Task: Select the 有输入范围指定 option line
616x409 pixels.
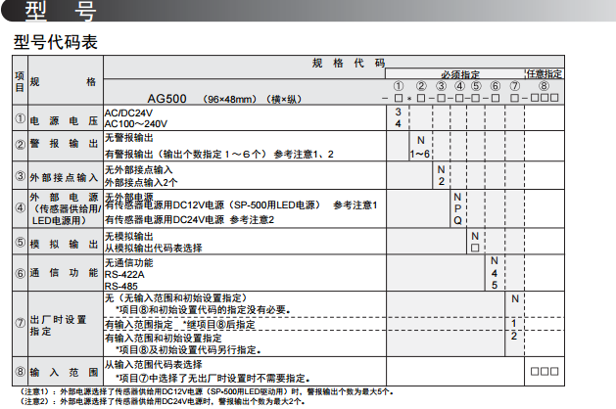Action: pos(180,325)
